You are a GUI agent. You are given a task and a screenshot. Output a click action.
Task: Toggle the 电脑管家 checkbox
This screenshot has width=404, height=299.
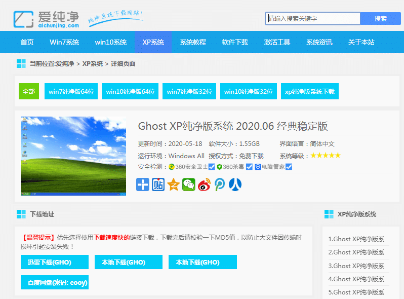[x=289, y=167]
